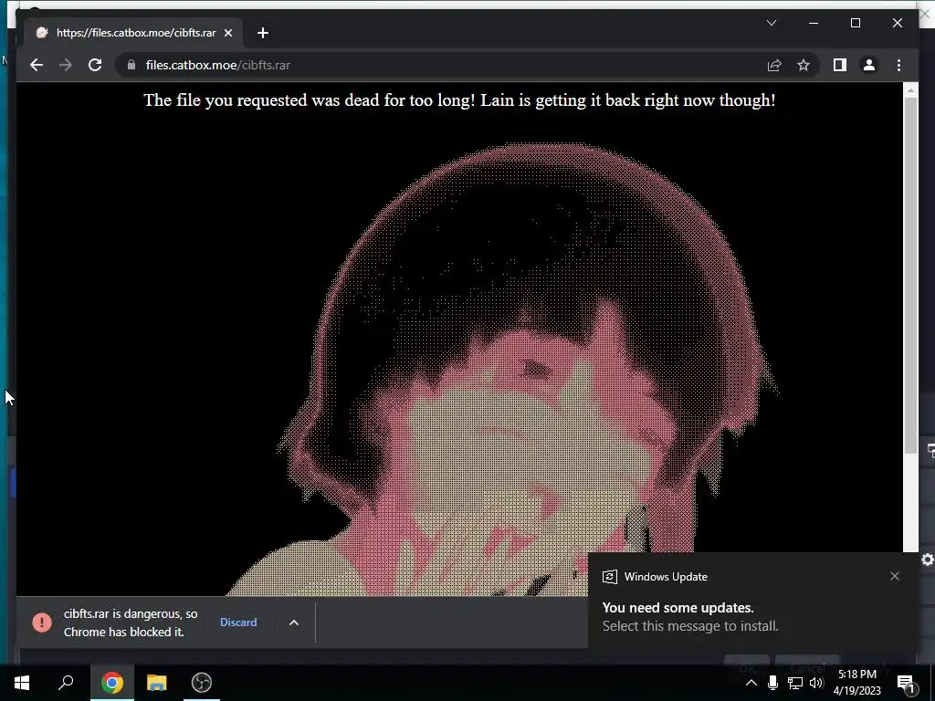The width and height of the screenshot is (935, 701).
Task: Select the files.catbox.moe/cibfts.rar tab
Action: [133, 33]
